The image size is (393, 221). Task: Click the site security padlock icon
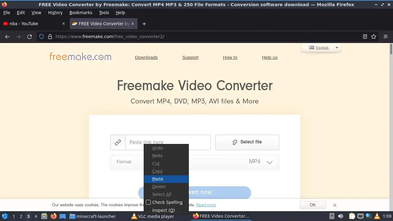click(50, 37)
